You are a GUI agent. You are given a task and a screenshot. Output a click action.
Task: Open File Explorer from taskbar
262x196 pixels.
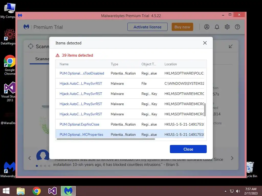(x=21, y=191)
